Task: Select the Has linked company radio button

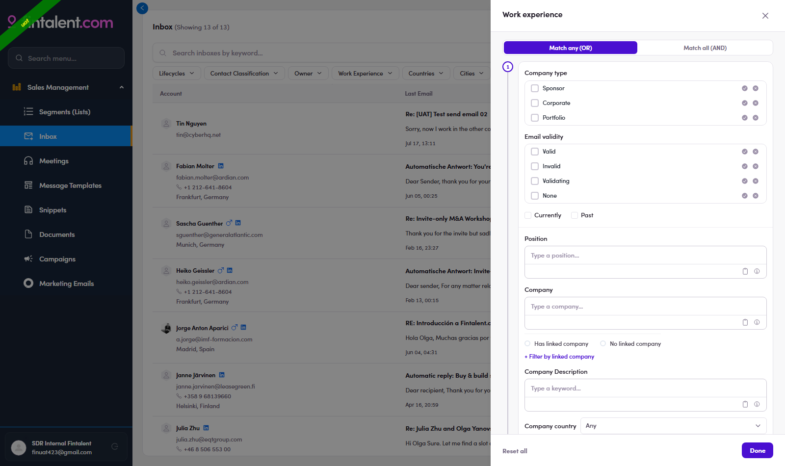Action: [527, 343]
